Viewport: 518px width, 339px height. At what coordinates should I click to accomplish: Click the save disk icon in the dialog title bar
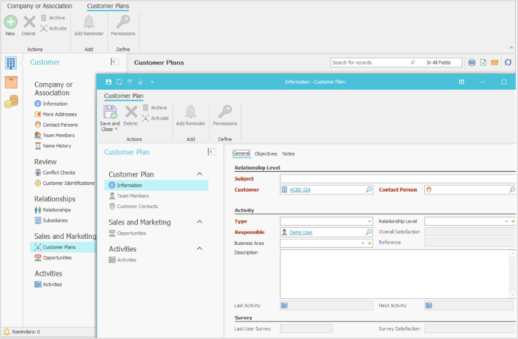click(x=109, y=82)
